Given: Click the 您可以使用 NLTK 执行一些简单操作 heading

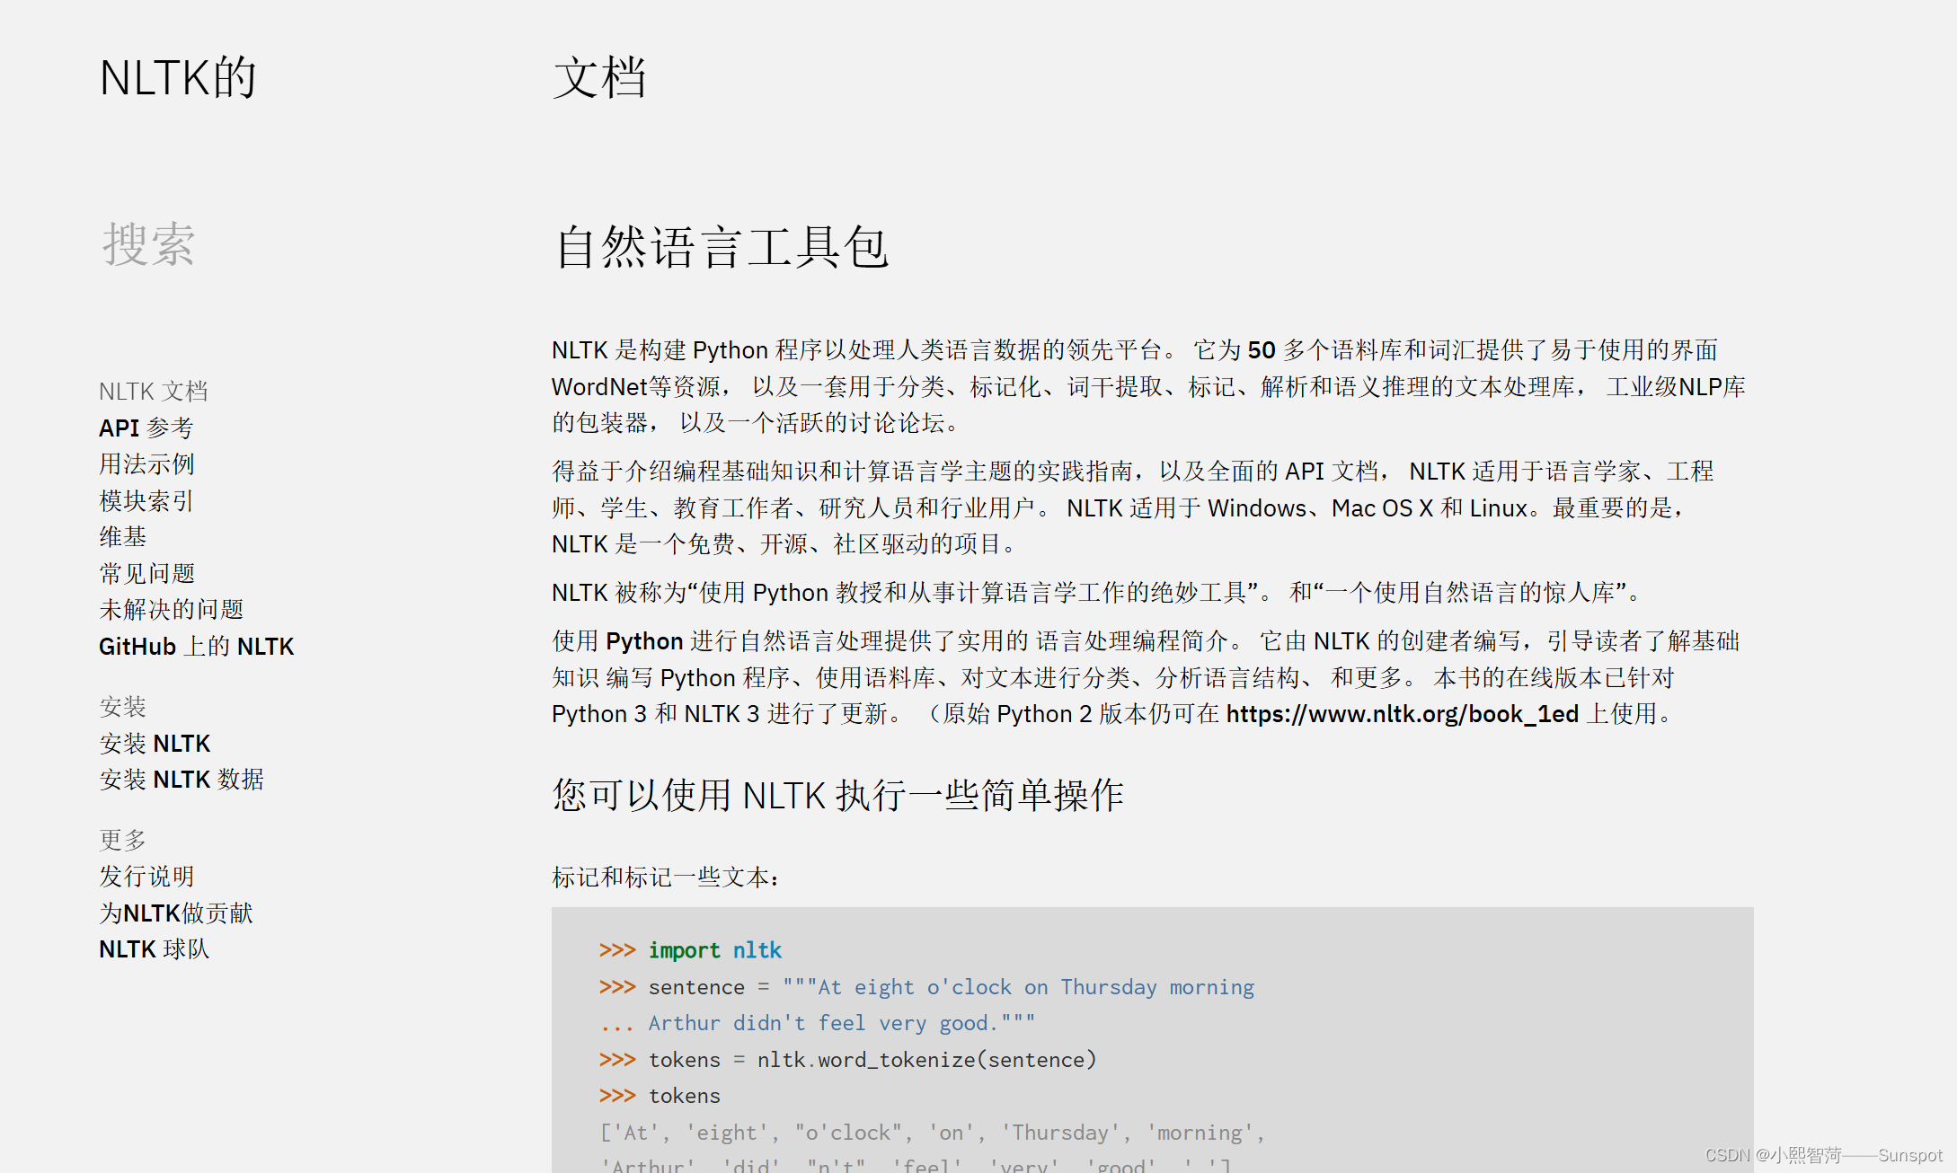Looking at the screenshot, I should (837, 796).
